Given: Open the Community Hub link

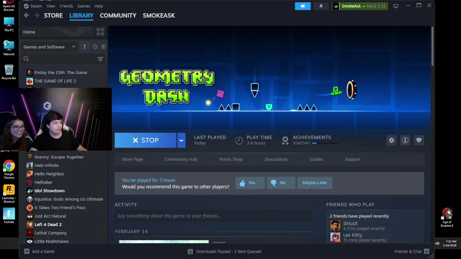Looking at the screenshot, I should pos(181,159).
